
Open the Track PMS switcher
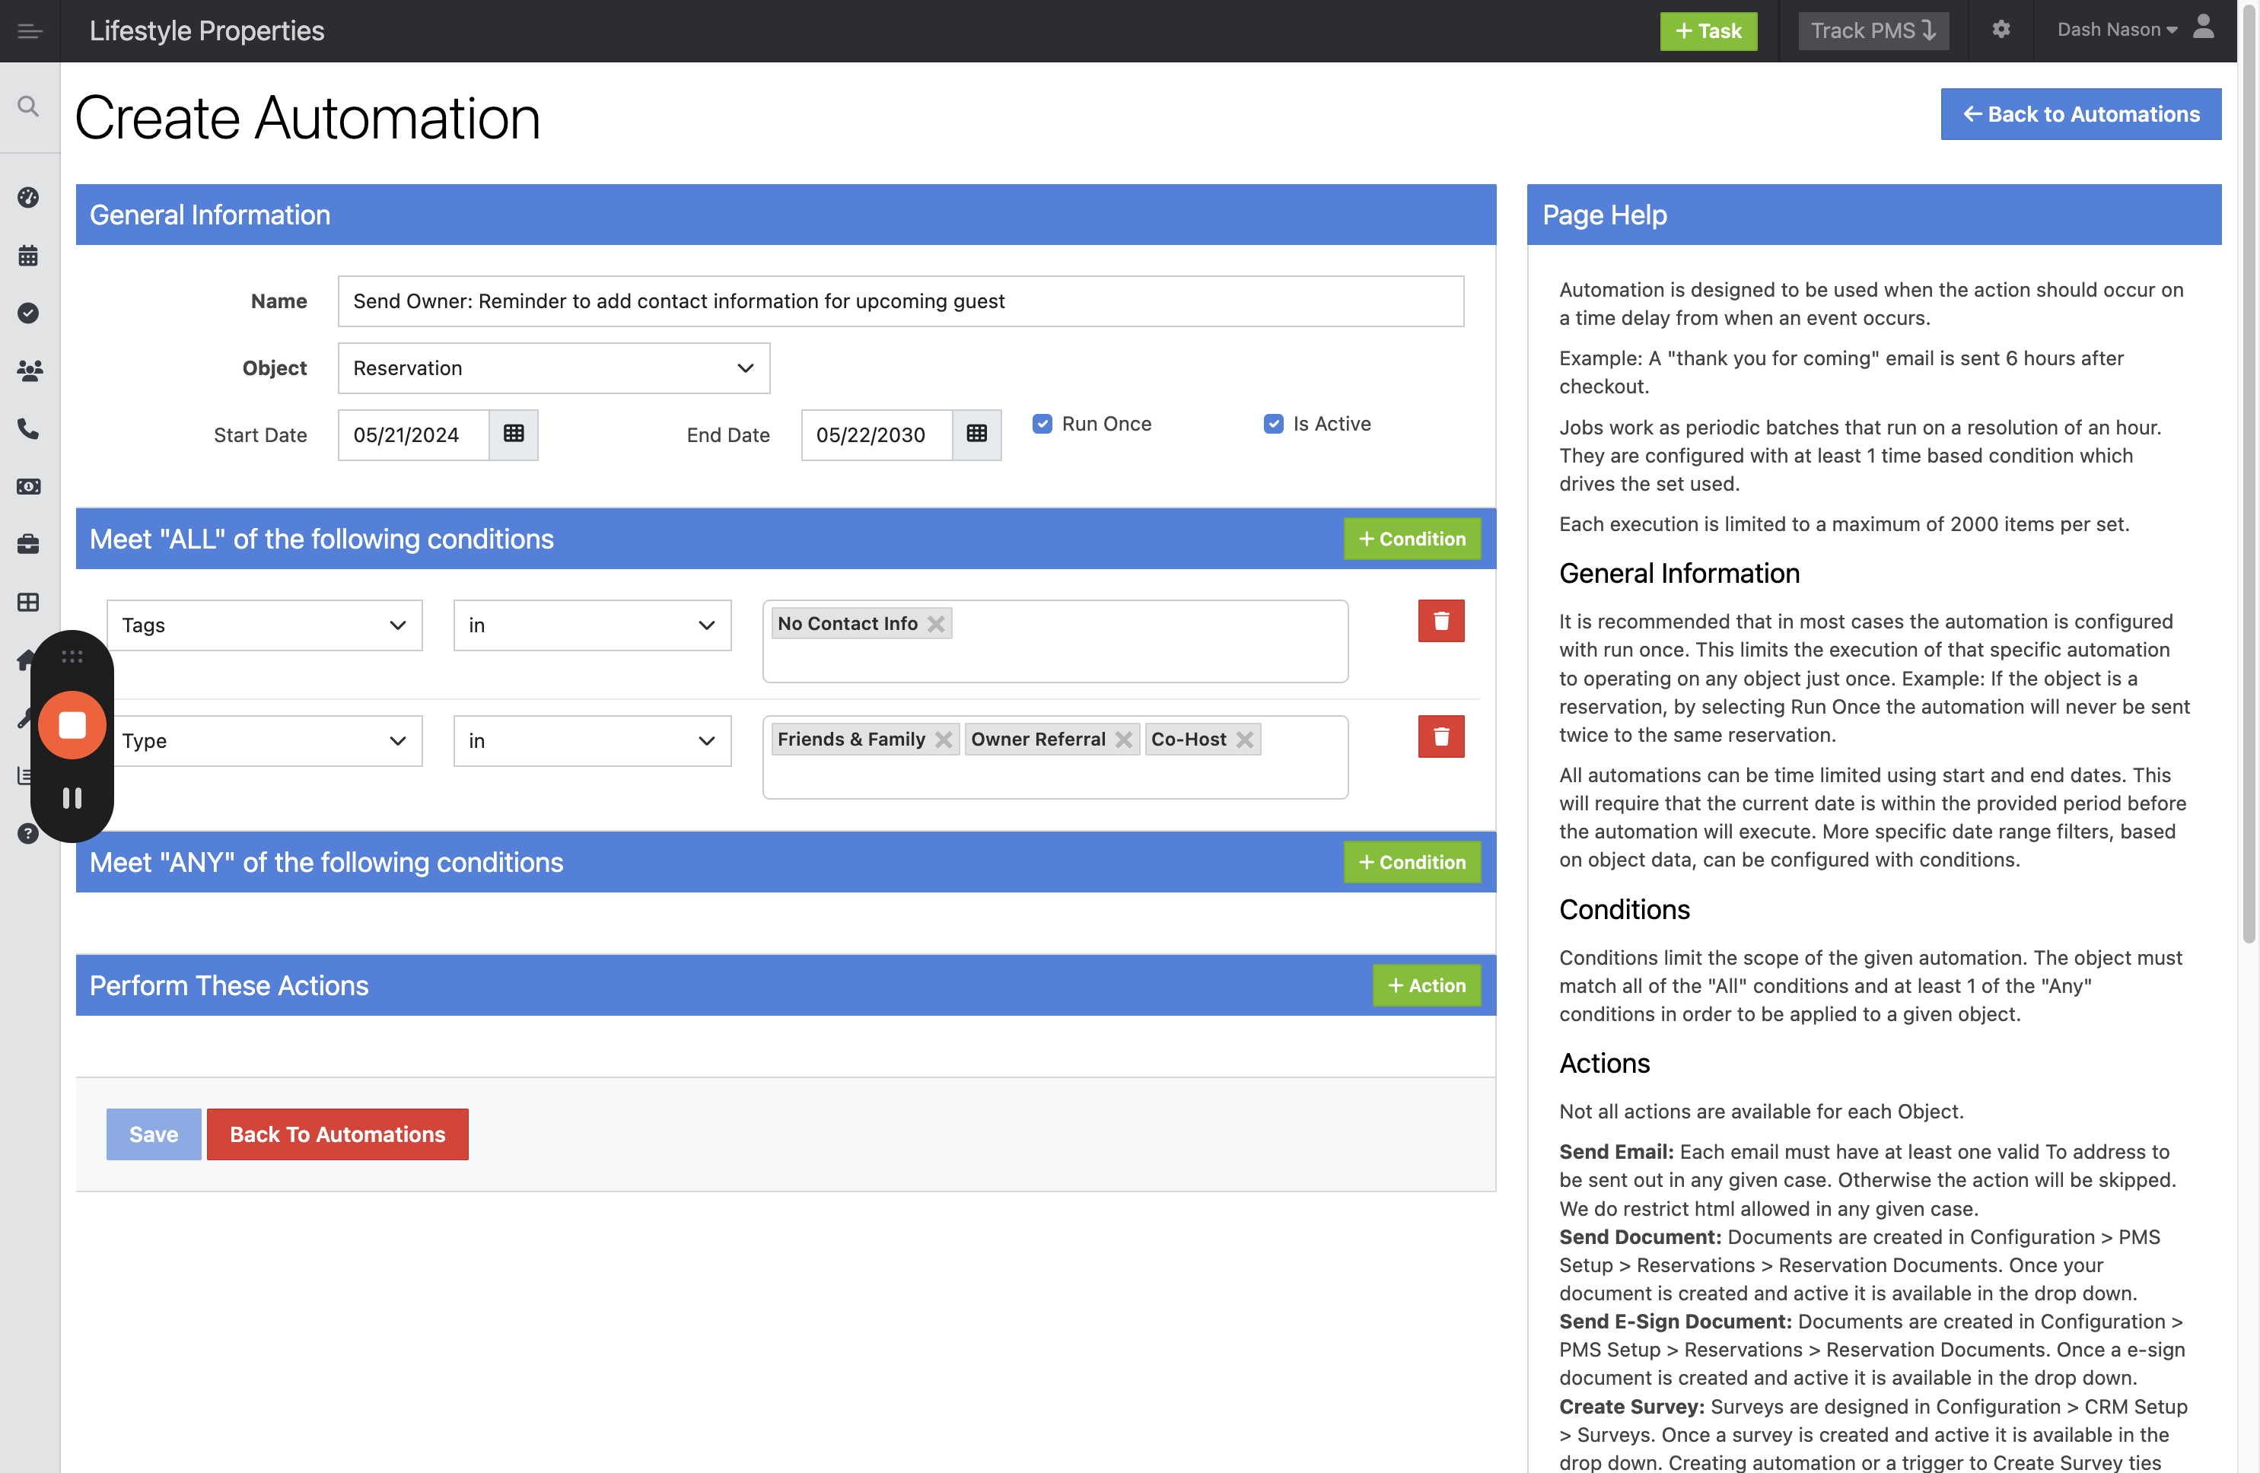(x=1873, y=30)
